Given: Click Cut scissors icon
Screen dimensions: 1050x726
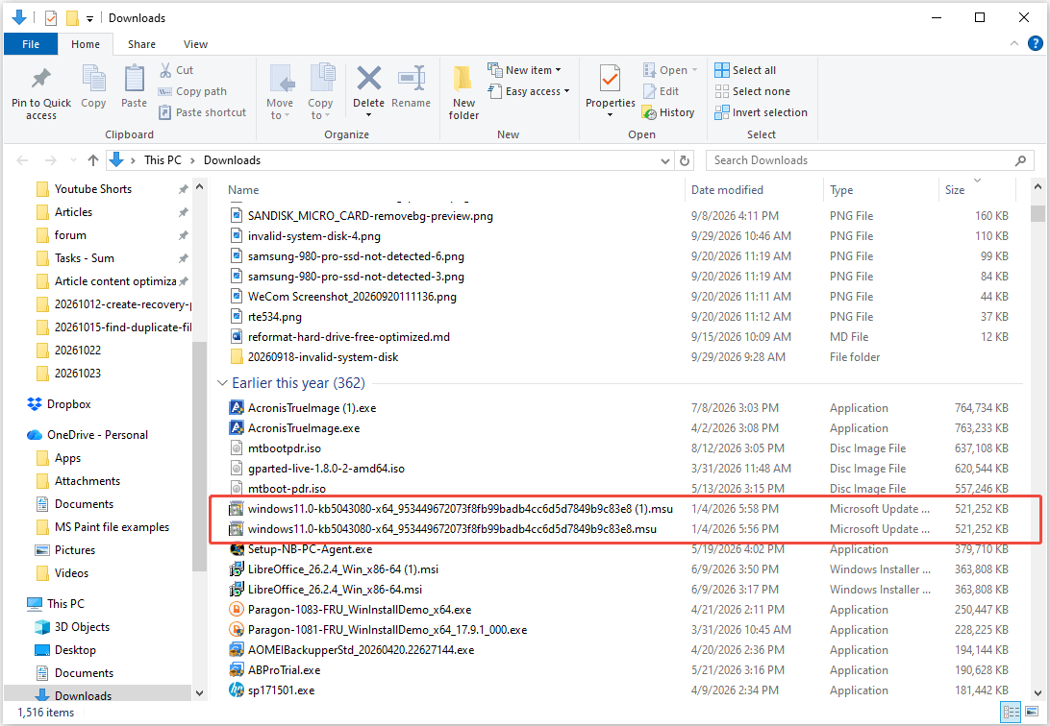Looking at the screenshot, I should coord(165,70).
